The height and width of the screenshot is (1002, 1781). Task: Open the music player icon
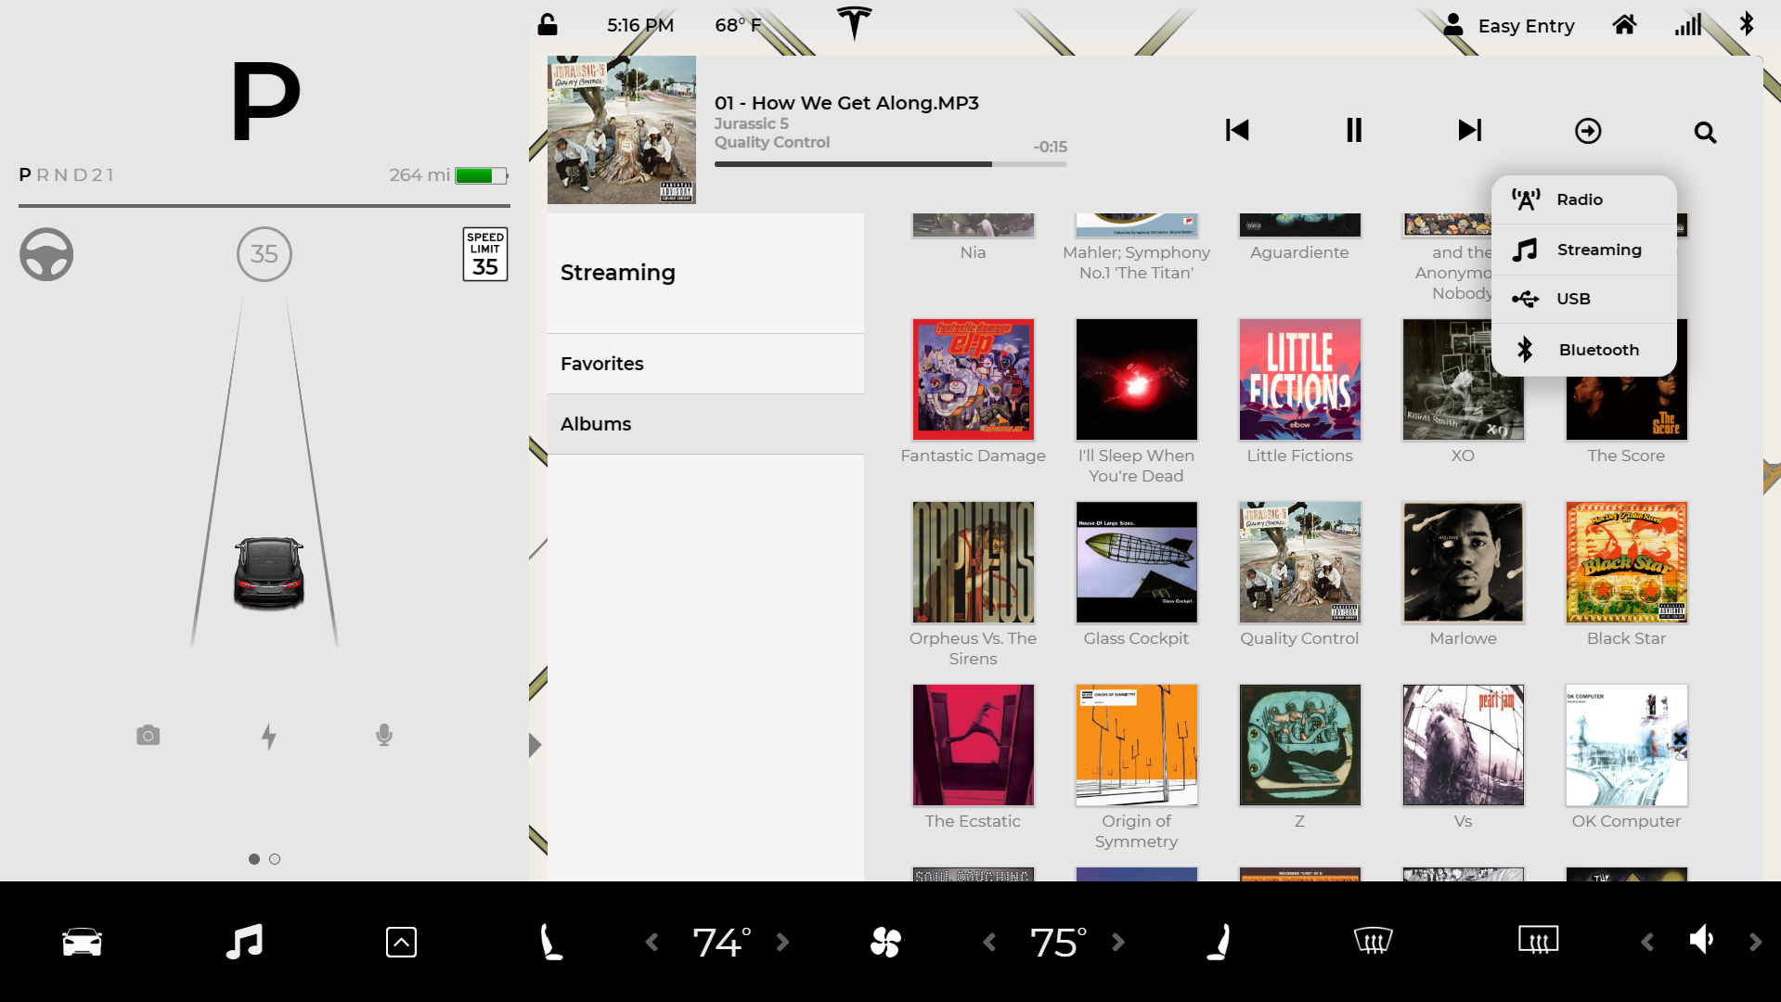coord(245,942)
